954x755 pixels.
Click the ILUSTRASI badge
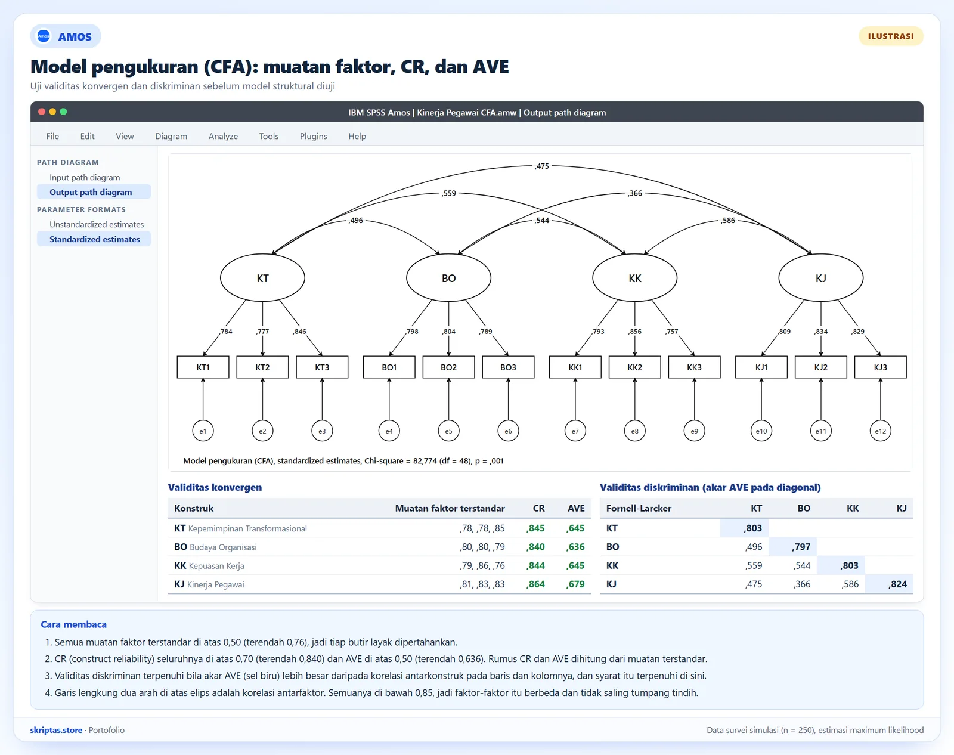[891, 36]
